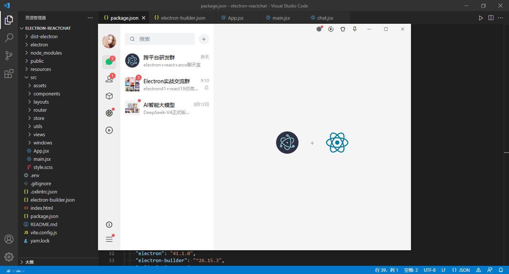
Task: Select the cube icon in chat sidebar
Action: click(109, 96)
